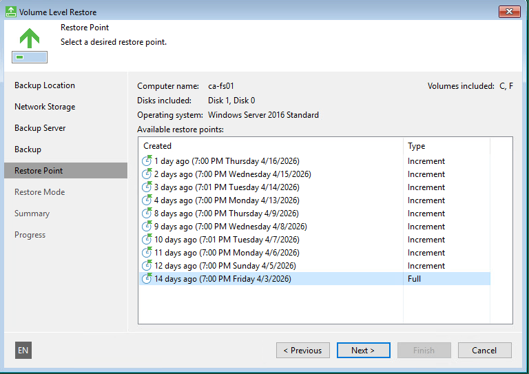529x374 pixels.
Task: Click restore point icon for 4/16/2026
Action: (x=147, y=161)
